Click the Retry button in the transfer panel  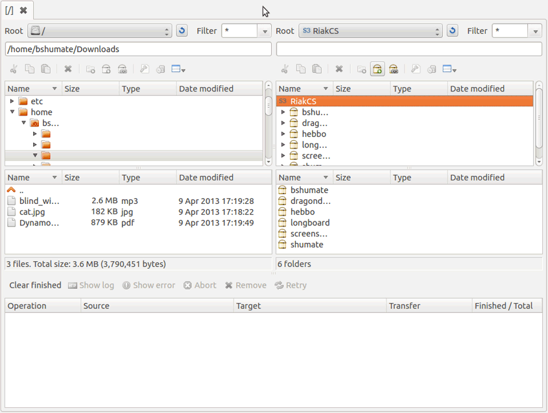(x=291, y=285)
